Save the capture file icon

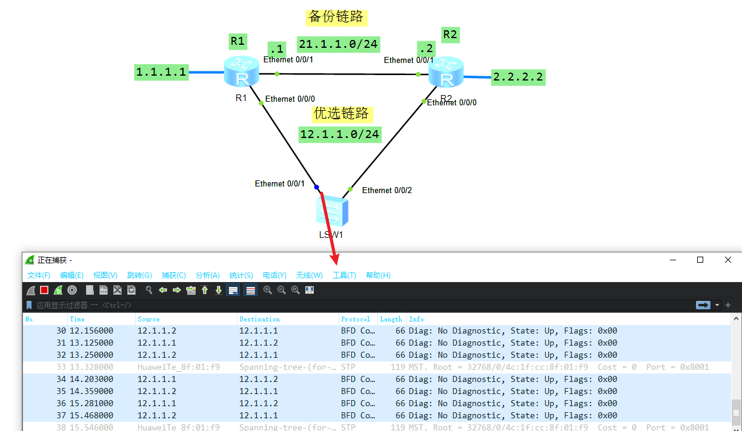click(104, 290)
